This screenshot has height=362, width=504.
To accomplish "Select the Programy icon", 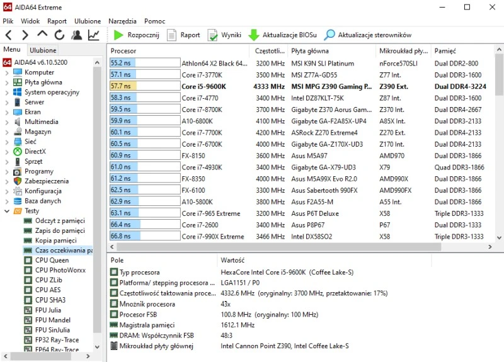I will click(x=18, y=171).
